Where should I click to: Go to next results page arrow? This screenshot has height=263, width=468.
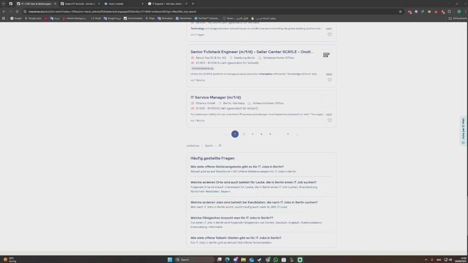pos(297,134)
